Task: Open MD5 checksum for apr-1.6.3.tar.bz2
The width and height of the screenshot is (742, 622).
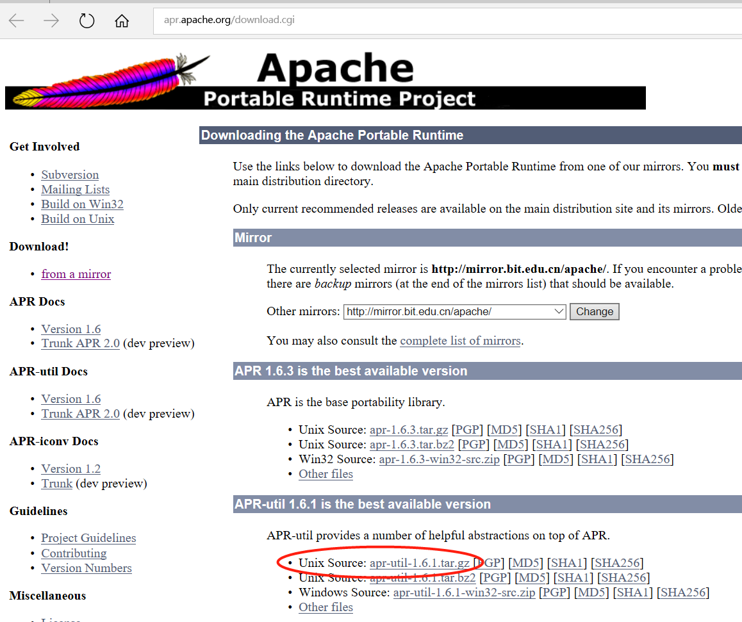Action: click(x=511, y=444)
